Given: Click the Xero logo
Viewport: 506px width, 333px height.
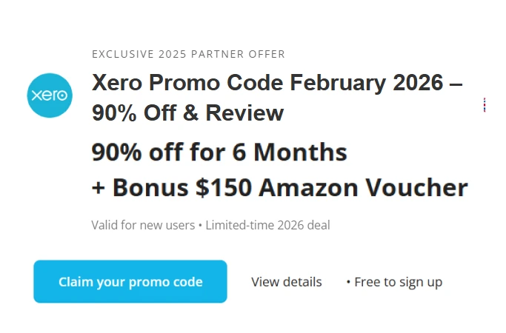Looking at the screenshot, I should point(50,95).
